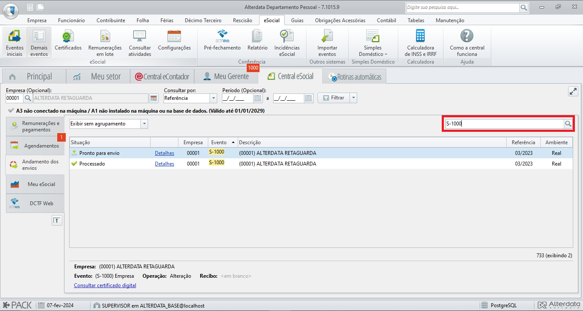This screenshot has height=311, width=583.
Task: Open Detalhes for Pronto para envio row
Action: click(x=164, y=153)
